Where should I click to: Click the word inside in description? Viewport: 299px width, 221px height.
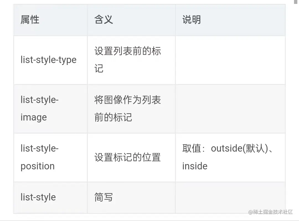pos(195,166)
